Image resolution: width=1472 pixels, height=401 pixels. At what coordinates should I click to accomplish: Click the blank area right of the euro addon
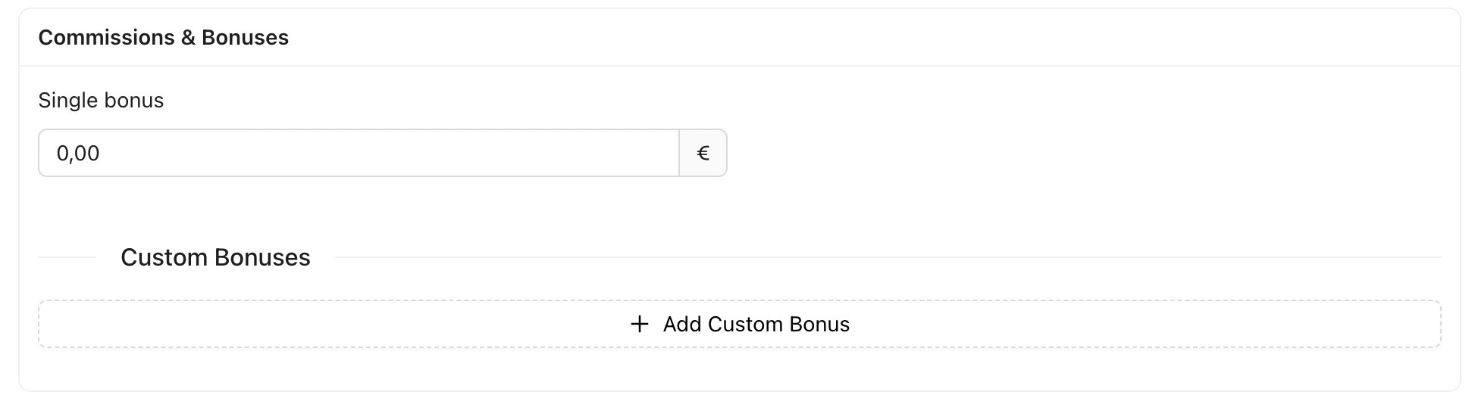[x=1061, y=154]
